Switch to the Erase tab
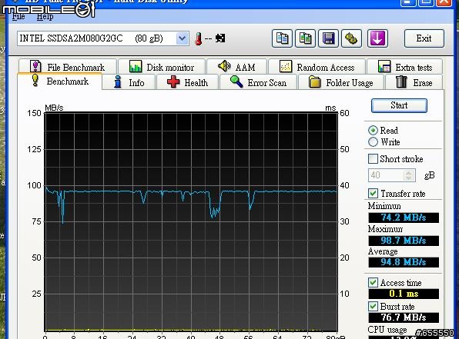The height and width of the screenshot is (339, 459). tap(414, 82)
